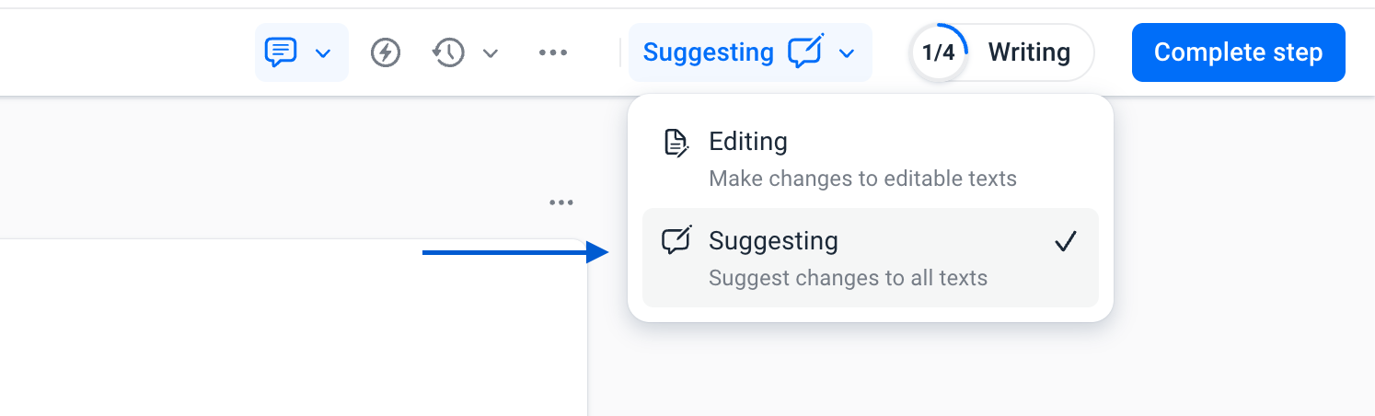Expand the chevron next to history icon
1375x416 pixels.
coord(491,53)
